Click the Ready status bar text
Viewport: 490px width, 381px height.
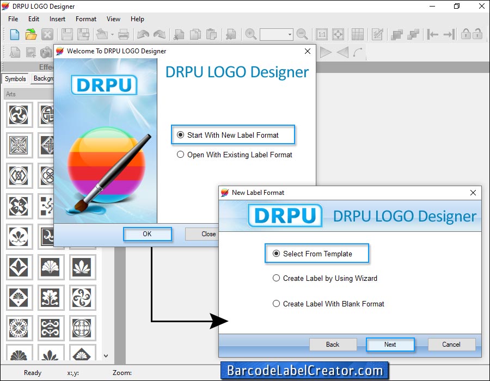tap(33, 373)
